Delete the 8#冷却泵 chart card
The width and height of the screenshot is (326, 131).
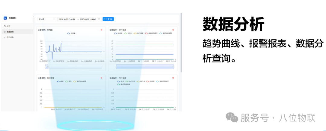[x=101, y=78]
